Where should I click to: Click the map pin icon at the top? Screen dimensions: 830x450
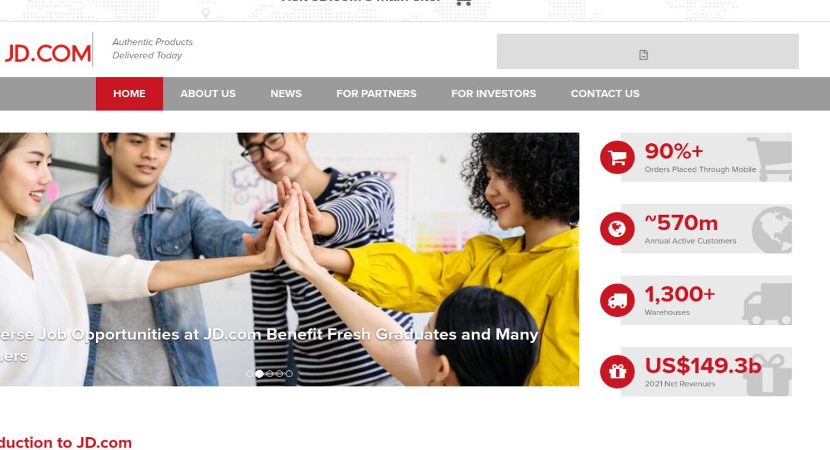(205, 13)
